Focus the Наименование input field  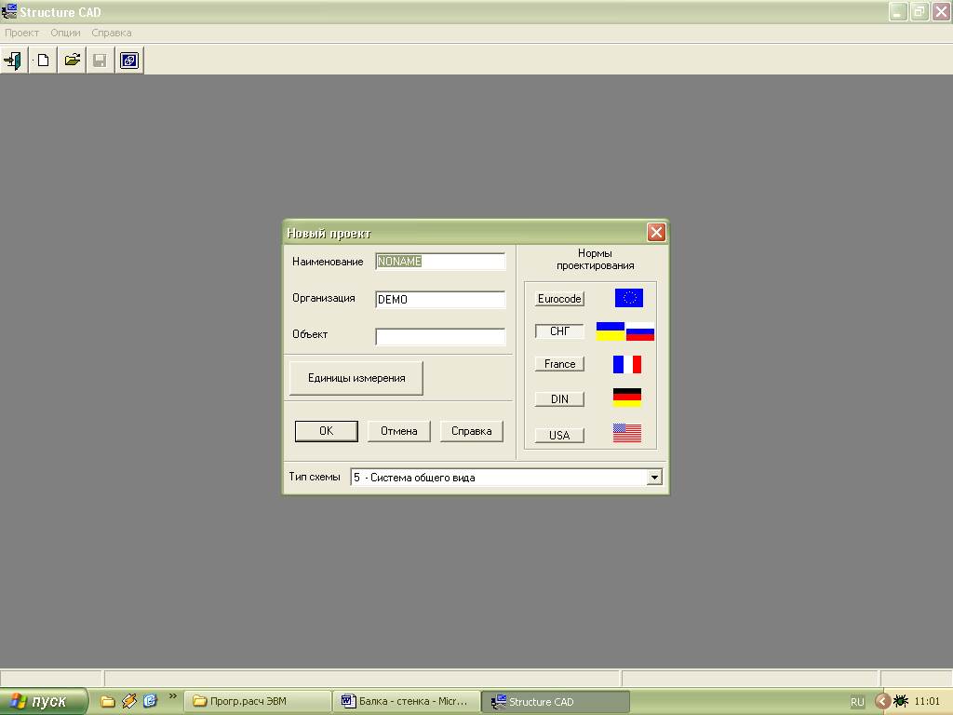click(x=440, y=262)
